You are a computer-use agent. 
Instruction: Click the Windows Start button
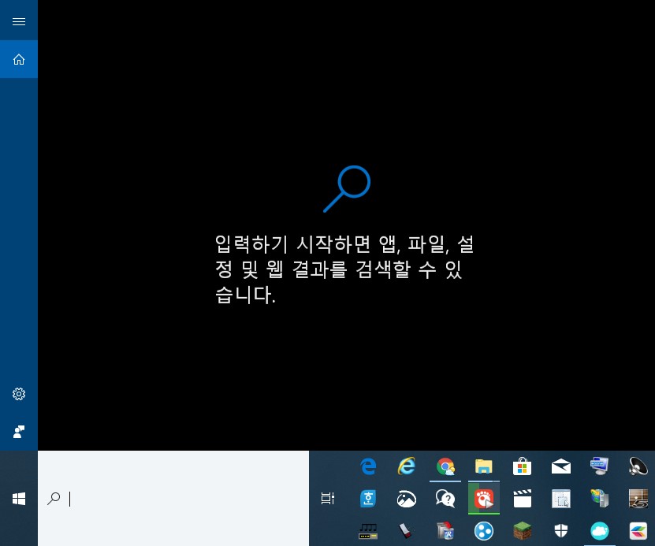[19, 499]
